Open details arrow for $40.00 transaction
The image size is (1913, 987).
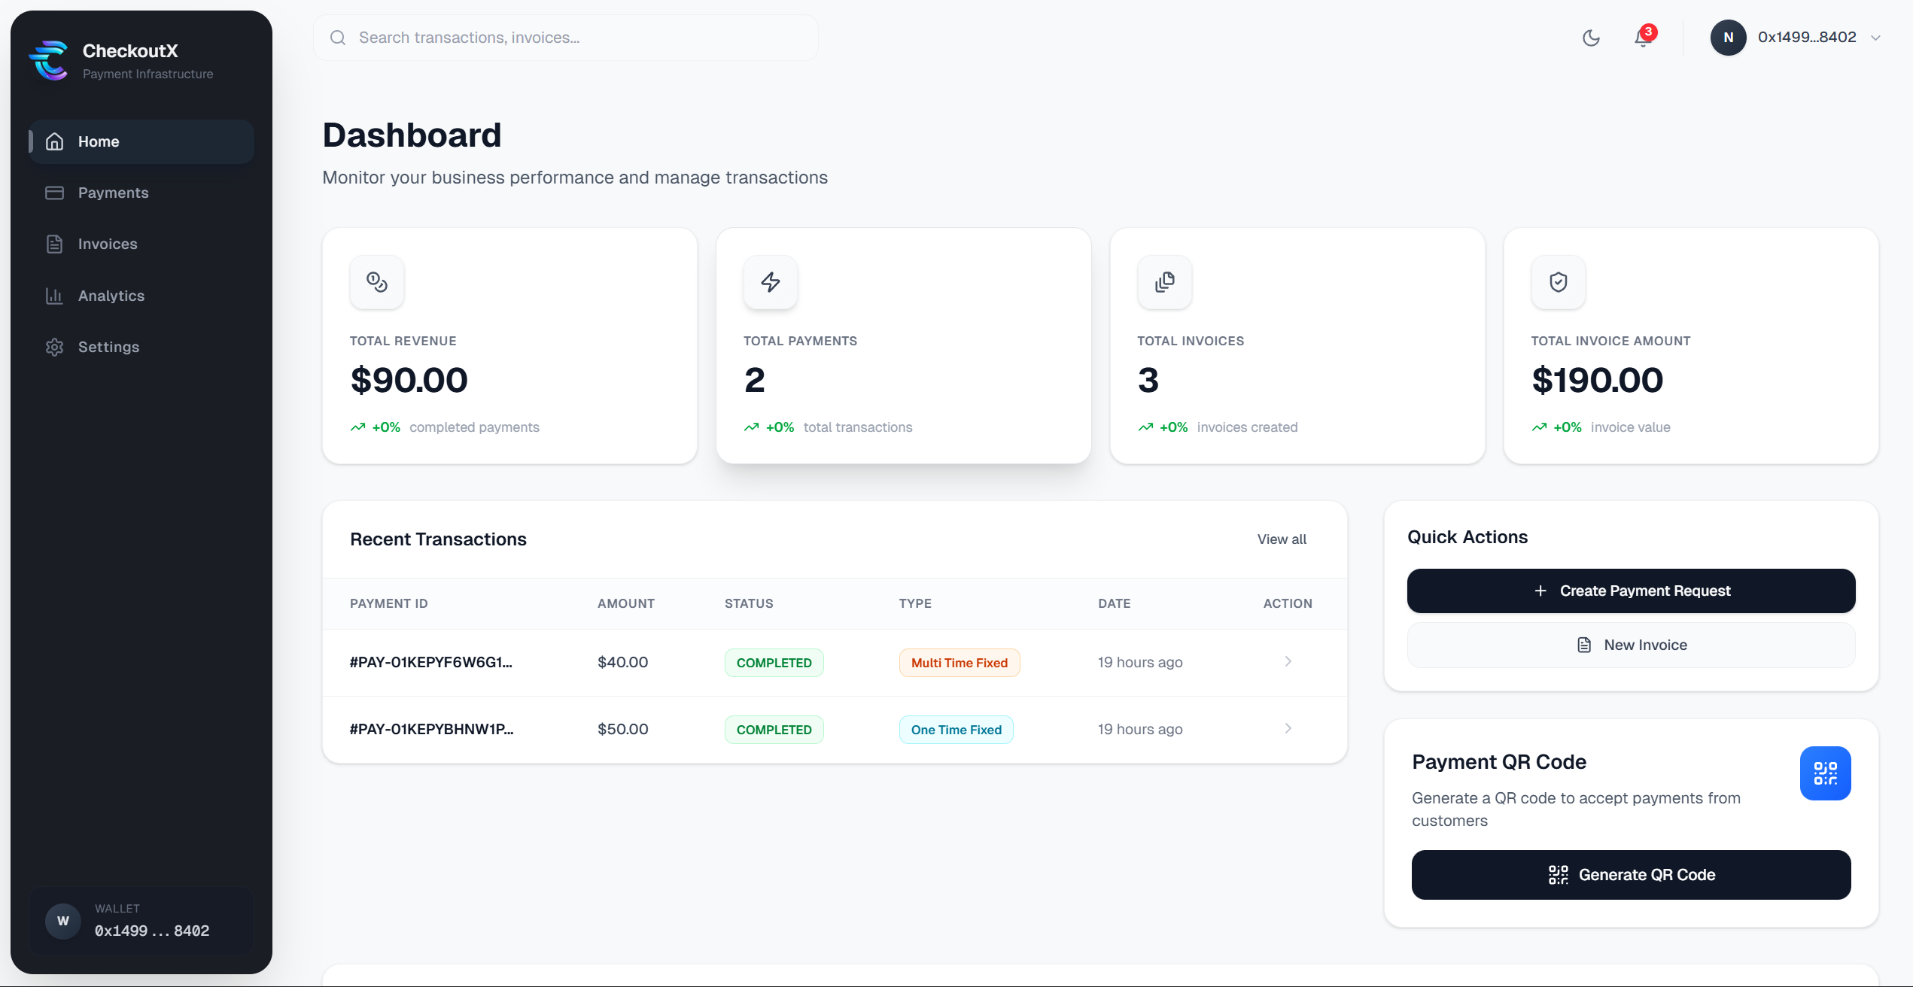(x=1288, y=662)
